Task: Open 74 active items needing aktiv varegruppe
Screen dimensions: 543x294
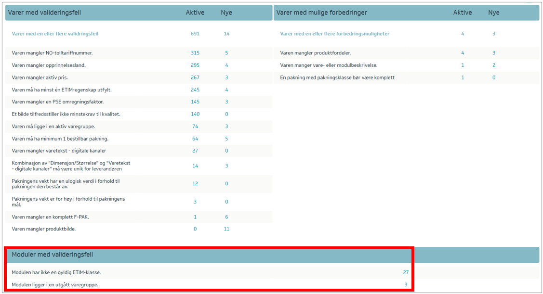Action: (195, 126)
